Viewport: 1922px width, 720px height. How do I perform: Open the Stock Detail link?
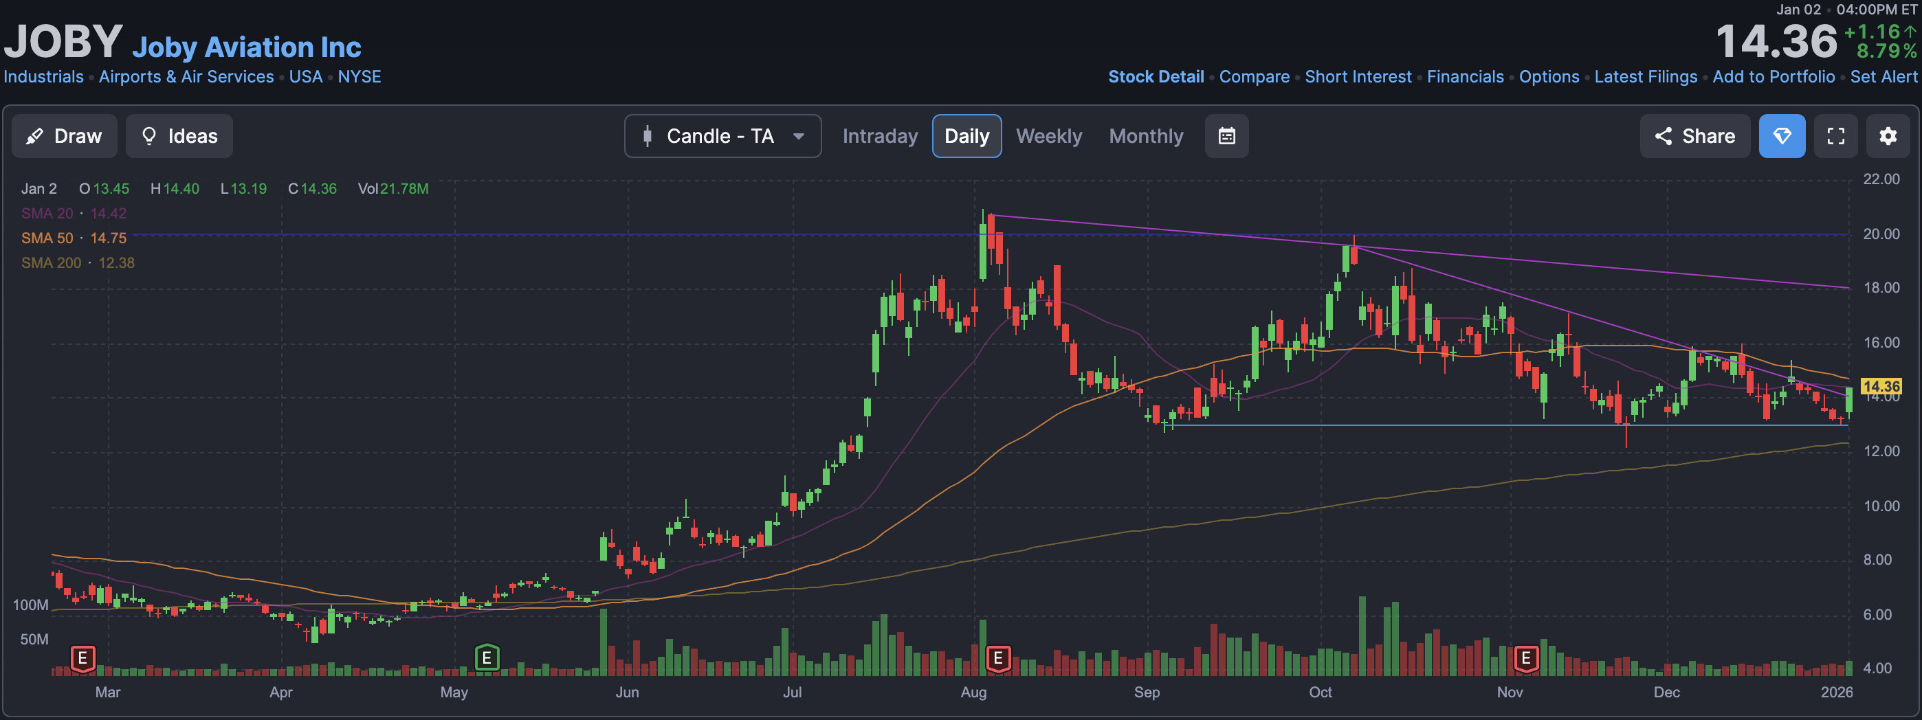(x=1156, y=77)
